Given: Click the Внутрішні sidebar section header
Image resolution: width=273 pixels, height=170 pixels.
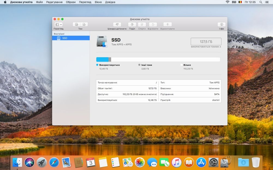Looking at the screenshot, I should (59, 34).
